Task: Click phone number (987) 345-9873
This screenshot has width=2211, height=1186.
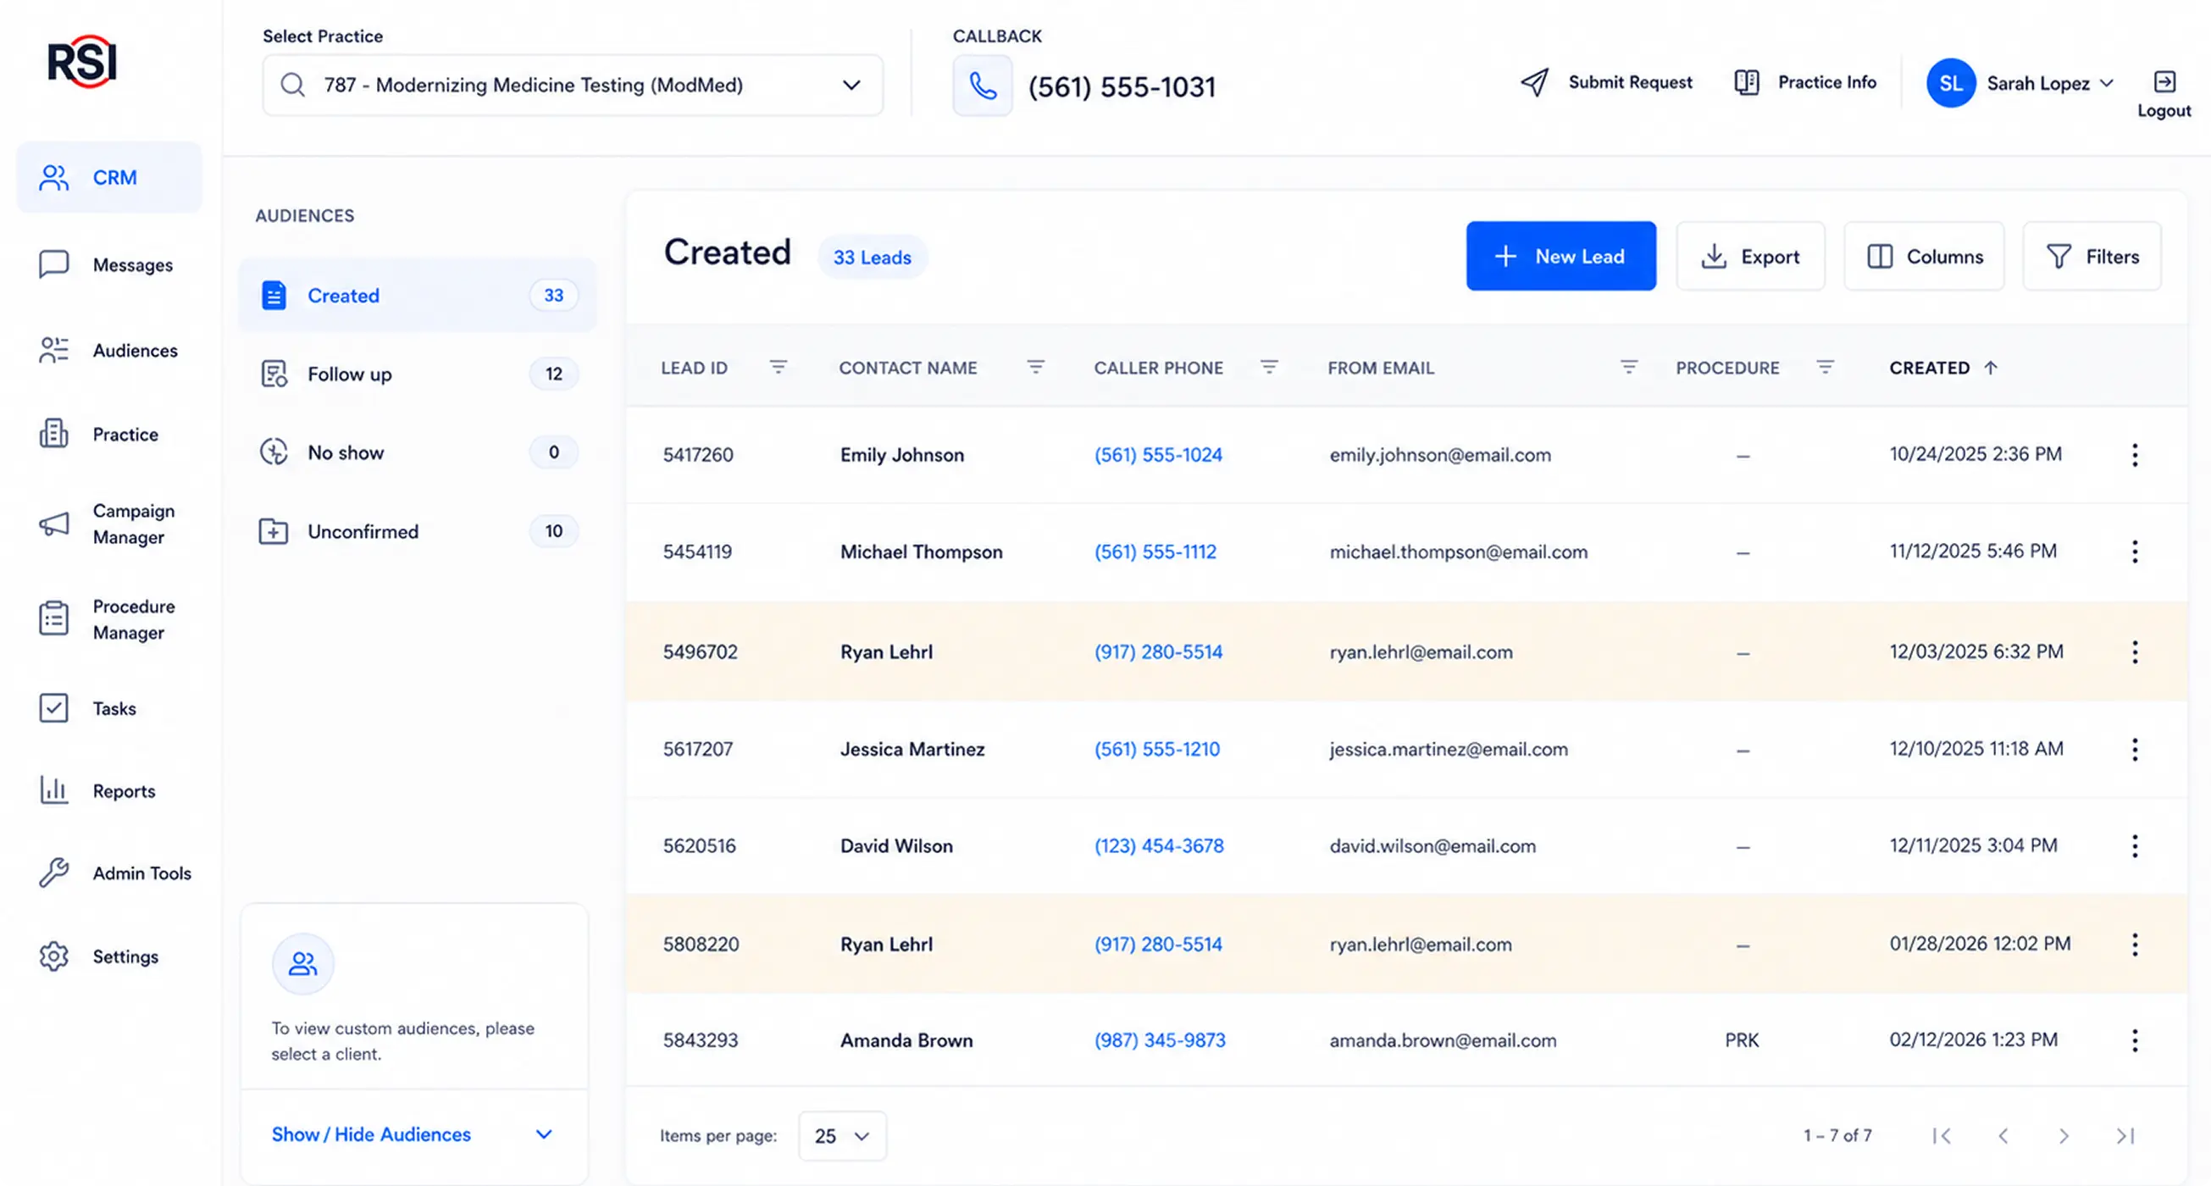Action: pyautogui.click(x=1160, y=1040)
